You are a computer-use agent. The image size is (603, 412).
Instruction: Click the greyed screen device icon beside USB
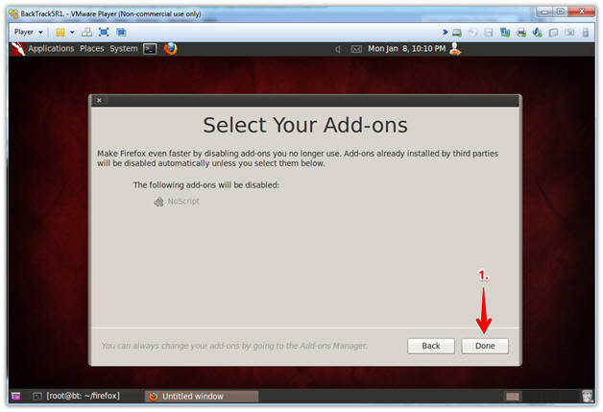coord(569,33)
